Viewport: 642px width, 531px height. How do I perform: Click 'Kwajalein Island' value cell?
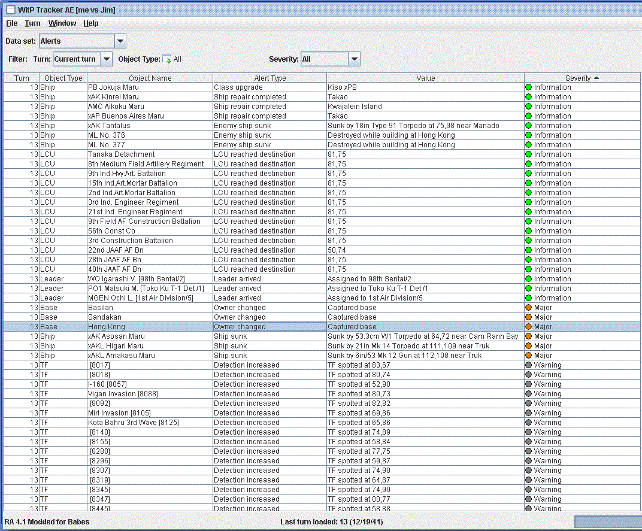[x=425, y=107]
